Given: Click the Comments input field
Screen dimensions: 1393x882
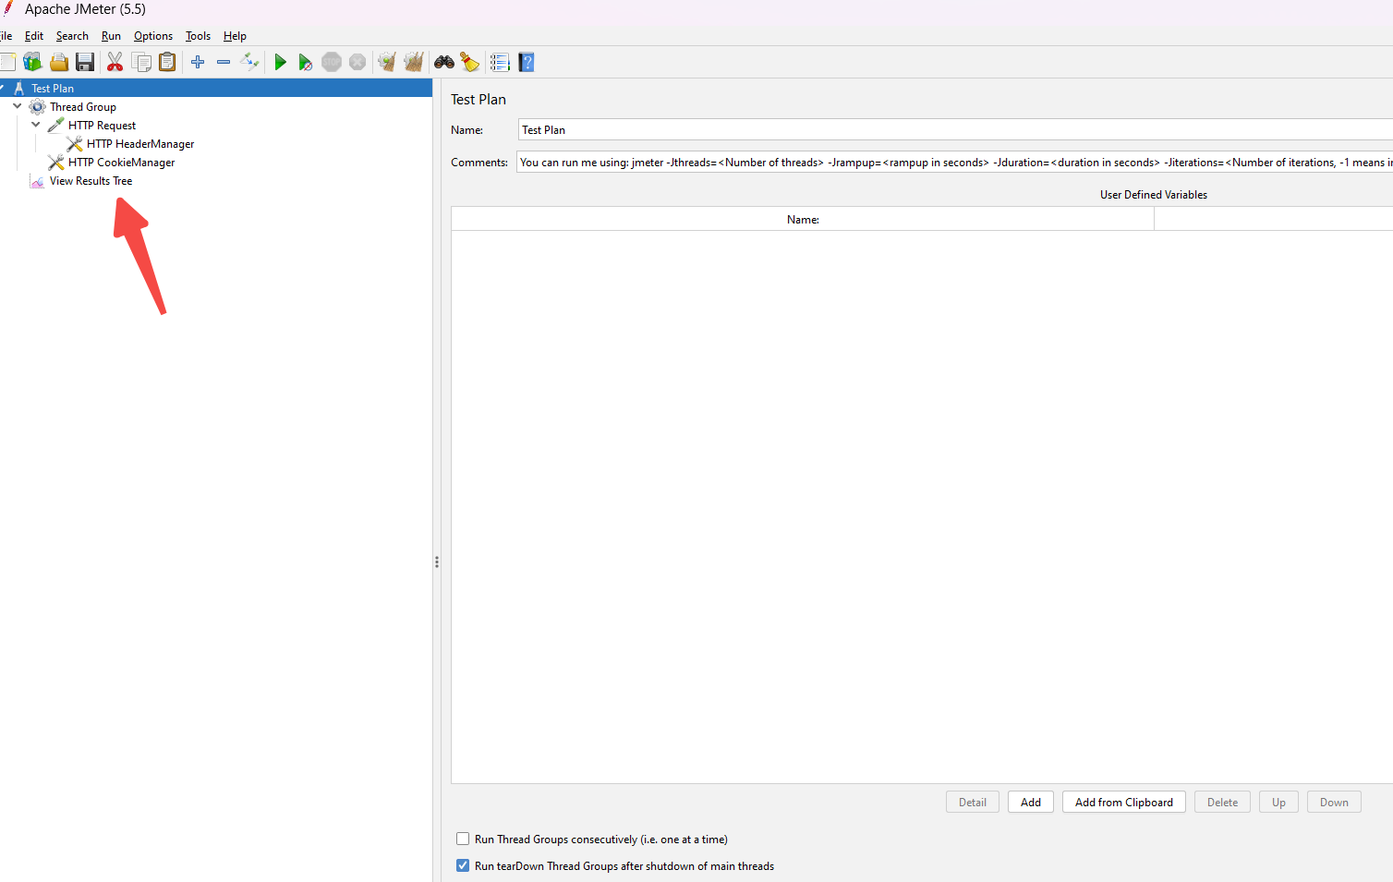Looking at the screenshot, I should tap(954, 162).
